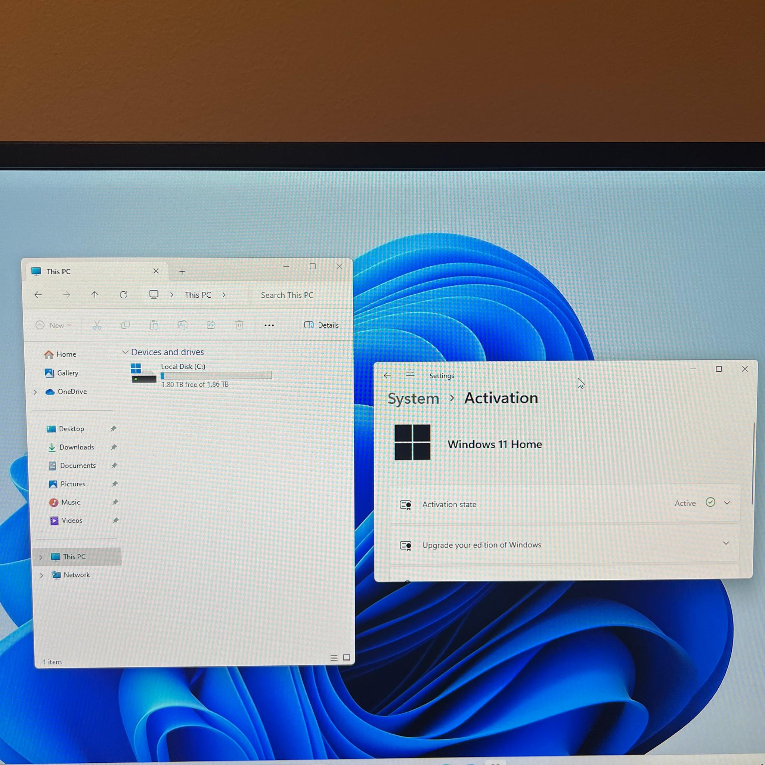This screenshot has height=765, width=765.
Task: Open the Desktop quick access folder
Action: tap(65, 429)
